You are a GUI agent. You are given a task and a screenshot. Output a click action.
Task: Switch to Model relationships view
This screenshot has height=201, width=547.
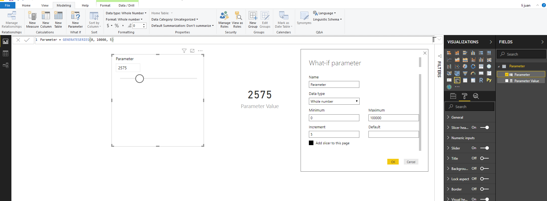coord(5,66)
